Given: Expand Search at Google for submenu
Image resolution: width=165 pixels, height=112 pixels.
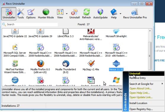Looking at the screenshot, I should tap(147, 84).
